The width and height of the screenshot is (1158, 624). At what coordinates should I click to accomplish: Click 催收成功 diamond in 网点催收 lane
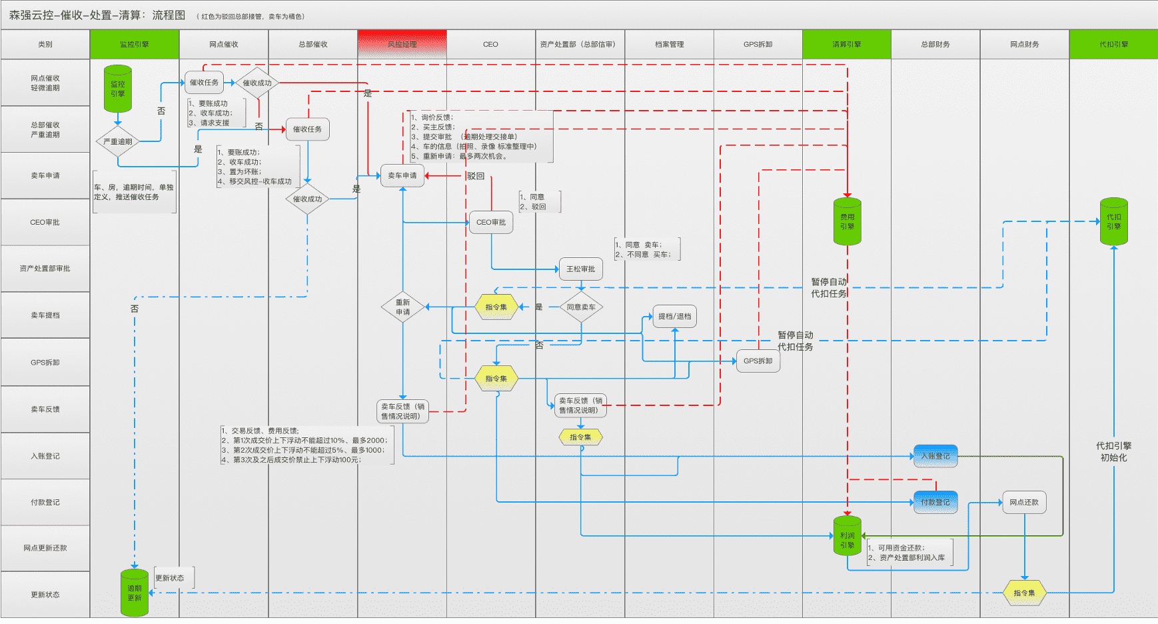click(257, 83)
